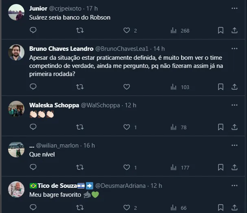The width and height of the screenshot is (247, 213).
Task: Retweet Junior's tweet about Suárez
Action: pos(80,30)
